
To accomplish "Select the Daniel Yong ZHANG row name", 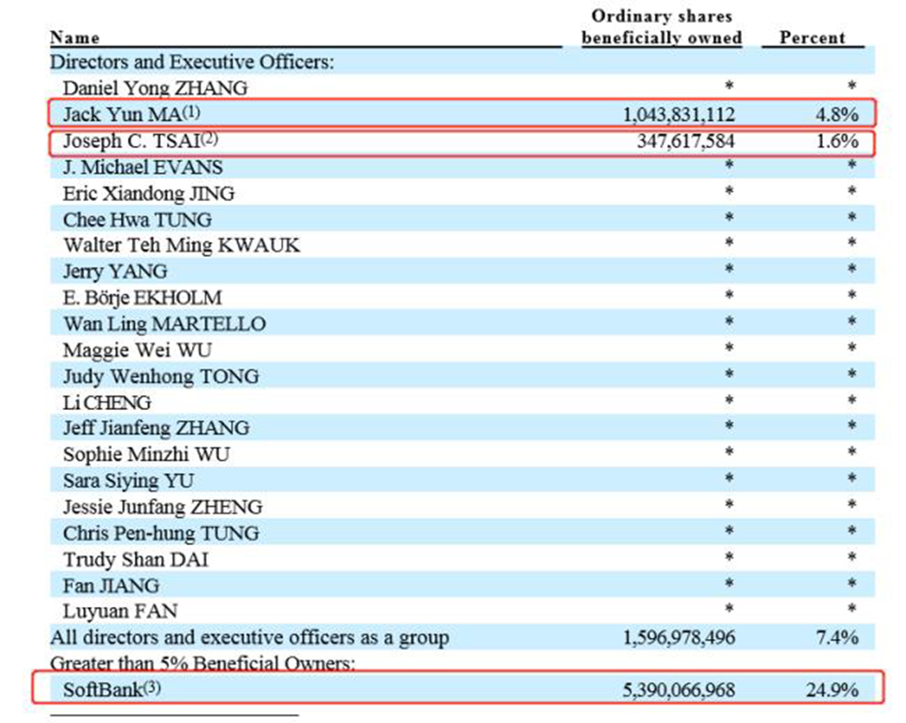I will pyautogui.click(x=155, y=88).
